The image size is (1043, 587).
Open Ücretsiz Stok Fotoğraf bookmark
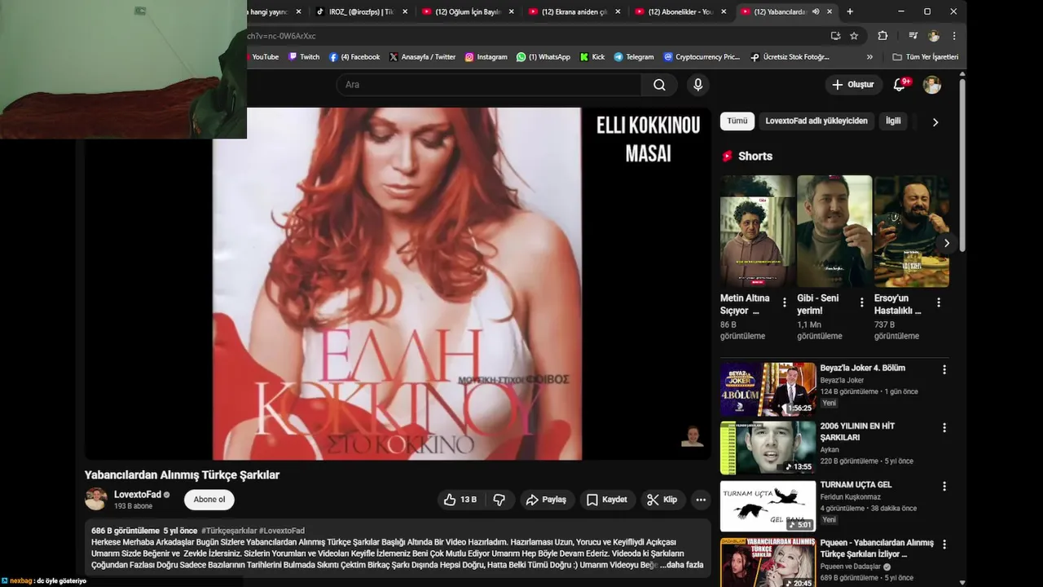pyautogui.click(x=790, y=57)
